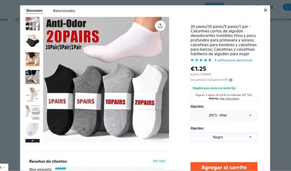Open the 8 calificaciones del artículo link
Image resolution: width=291 pixels, height=171 pixels.
[x=234, y=60]
